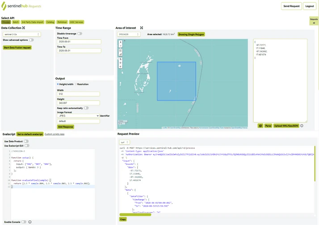Toggle Use Evalscript GUI switch
The height and width of the screenshot is (225, 319).
pos(27,146)
